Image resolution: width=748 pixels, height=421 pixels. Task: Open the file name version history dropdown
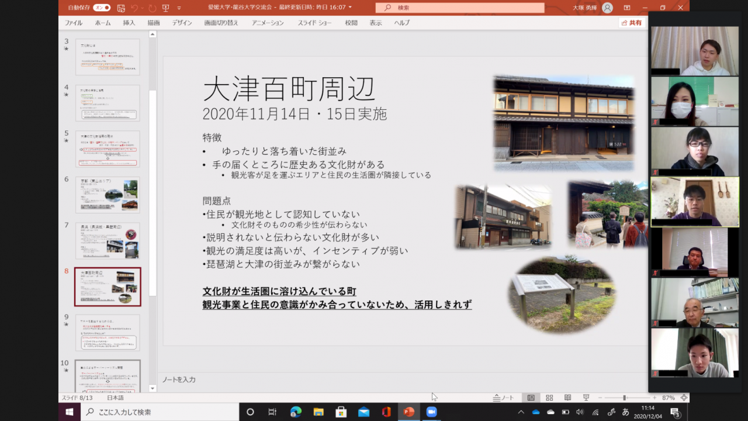[x=350, y=8]
